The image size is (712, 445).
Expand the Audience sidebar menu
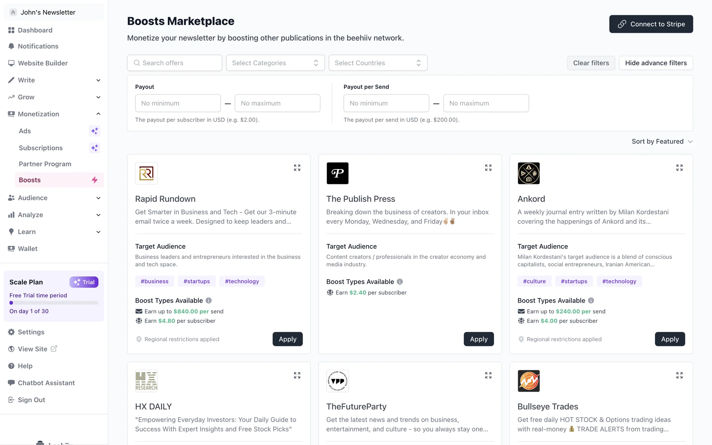(98, 198)
